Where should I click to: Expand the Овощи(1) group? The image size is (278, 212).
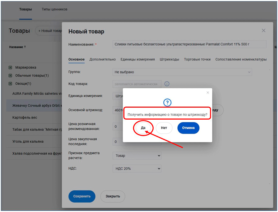pos(11,84)
